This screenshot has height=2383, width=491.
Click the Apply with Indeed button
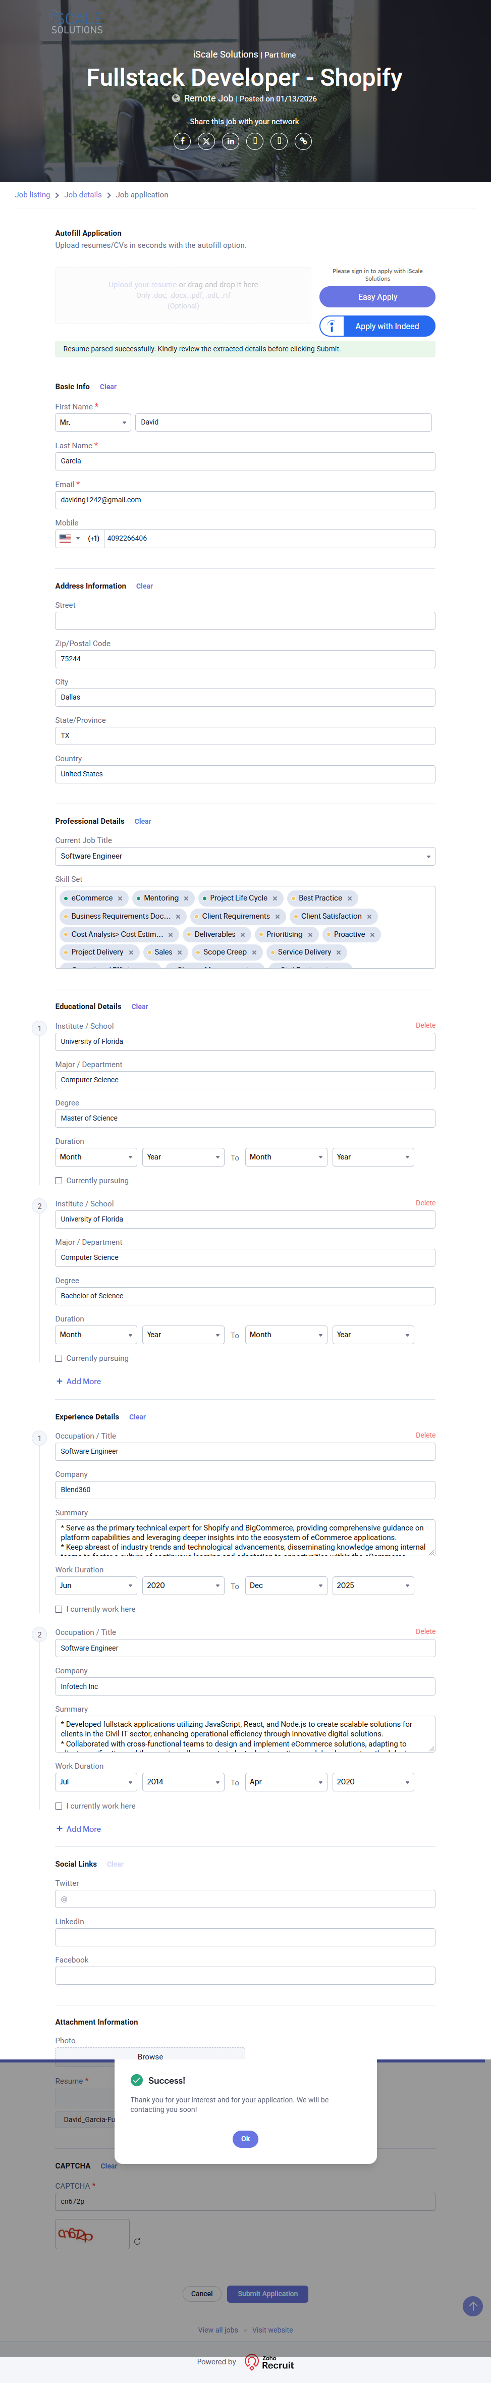coord(377,327)
